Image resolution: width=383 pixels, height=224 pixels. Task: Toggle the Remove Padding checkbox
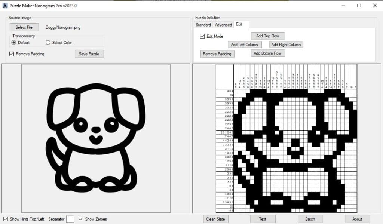(12, 54)
